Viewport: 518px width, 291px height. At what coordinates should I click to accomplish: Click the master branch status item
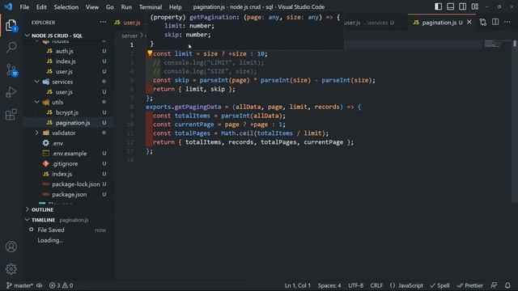(x=19, y=285)
